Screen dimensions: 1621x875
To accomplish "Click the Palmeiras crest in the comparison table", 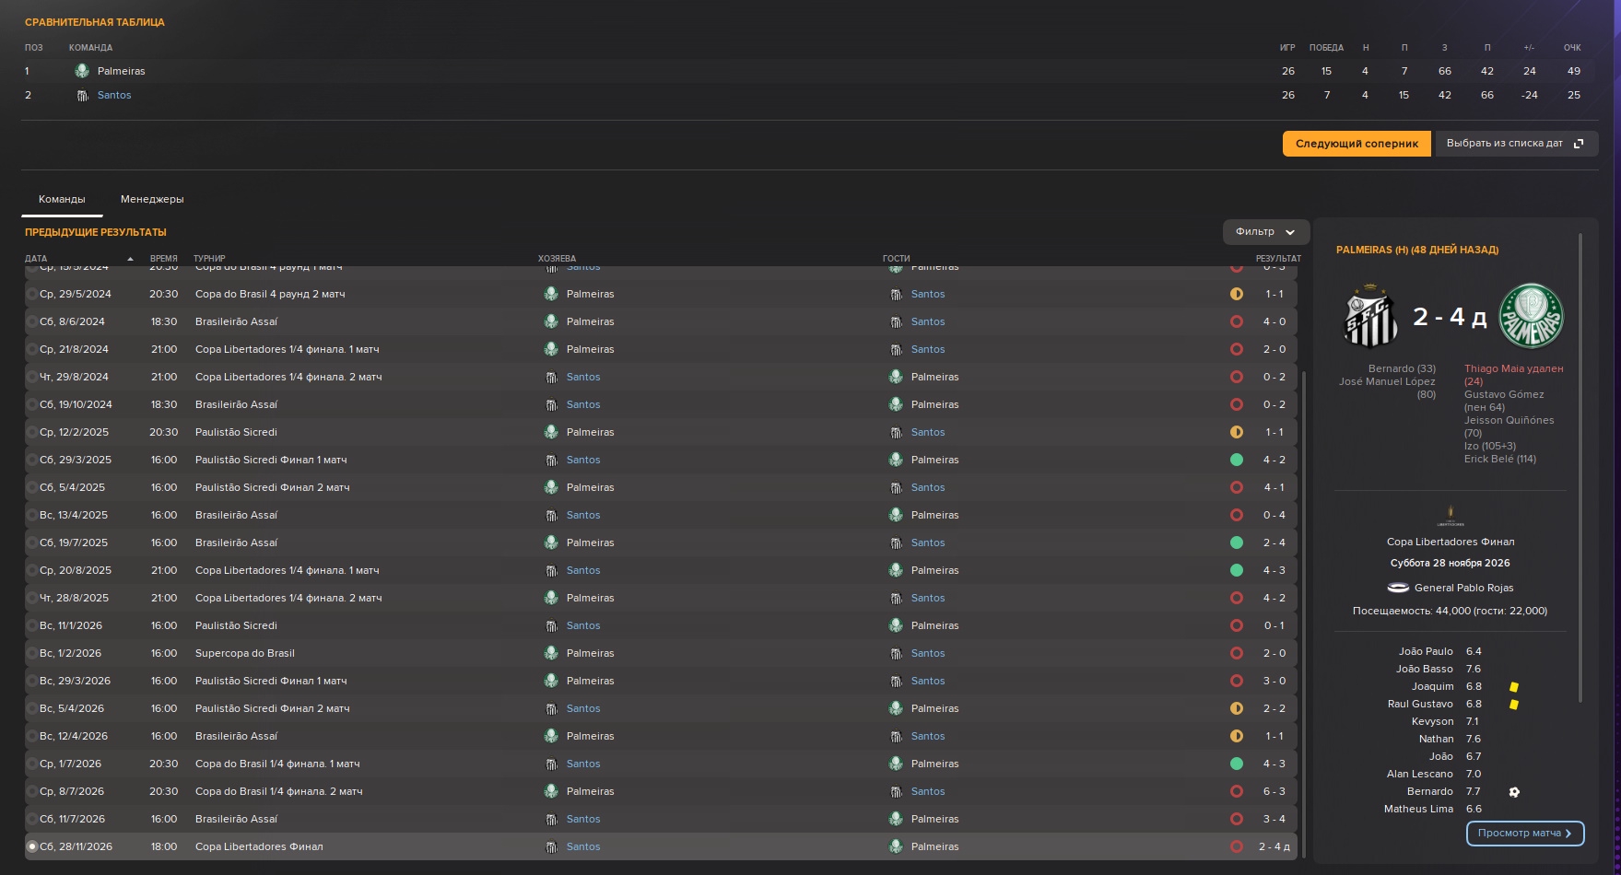I will pos(82,71).
